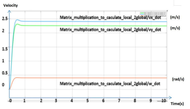
Task: Click the Time(s) axis title
Action: 177,103
